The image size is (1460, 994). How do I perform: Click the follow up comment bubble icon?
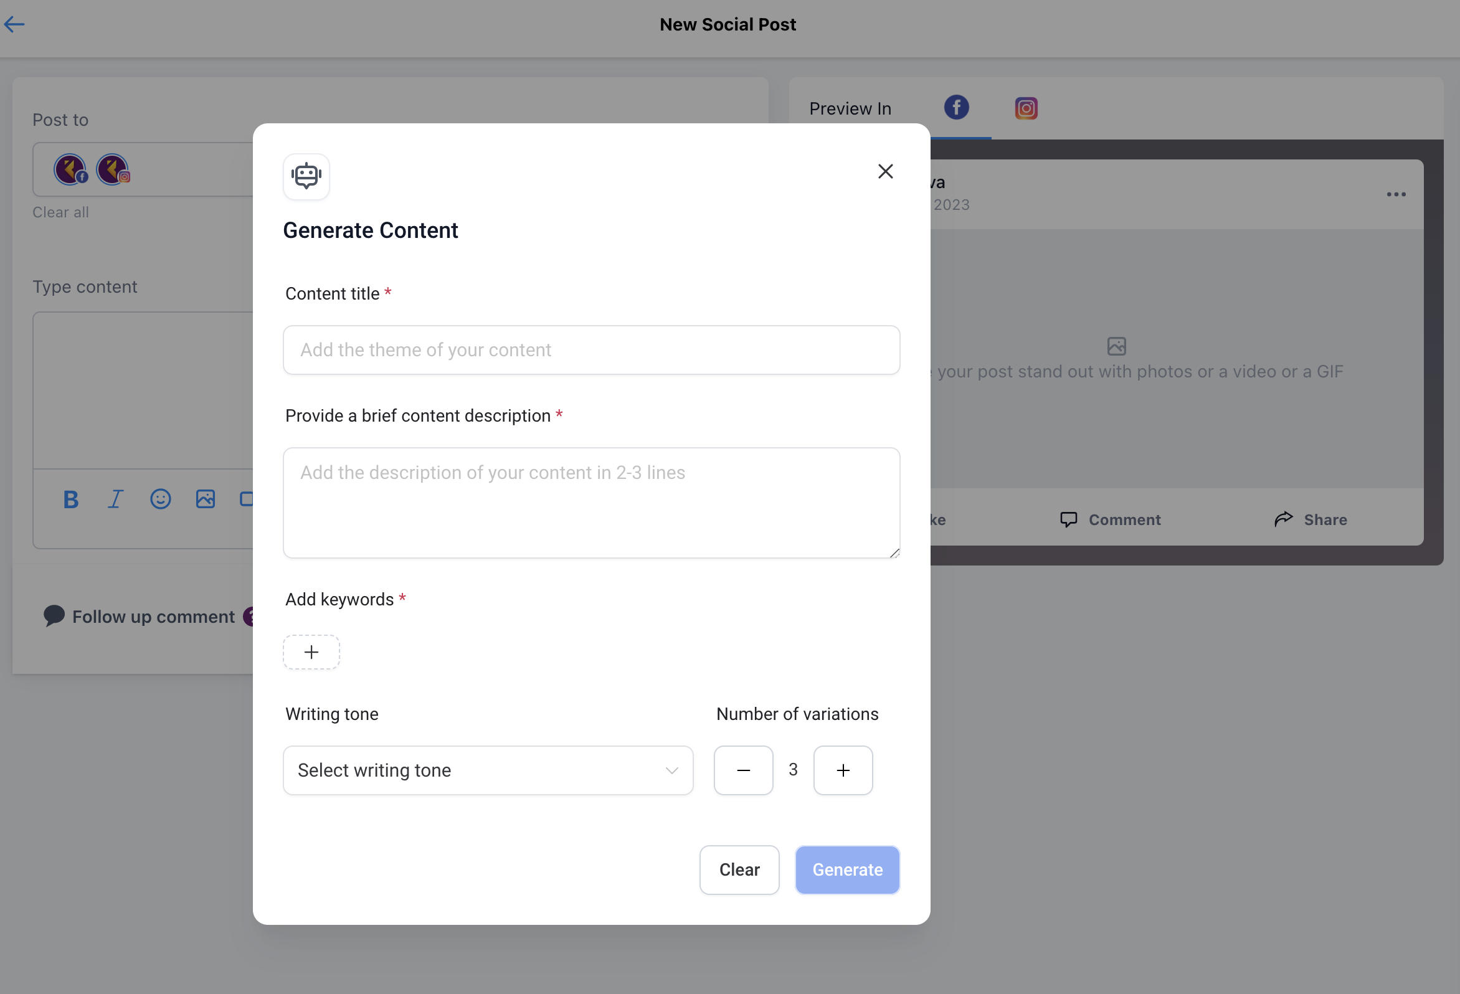click(54, 616)
